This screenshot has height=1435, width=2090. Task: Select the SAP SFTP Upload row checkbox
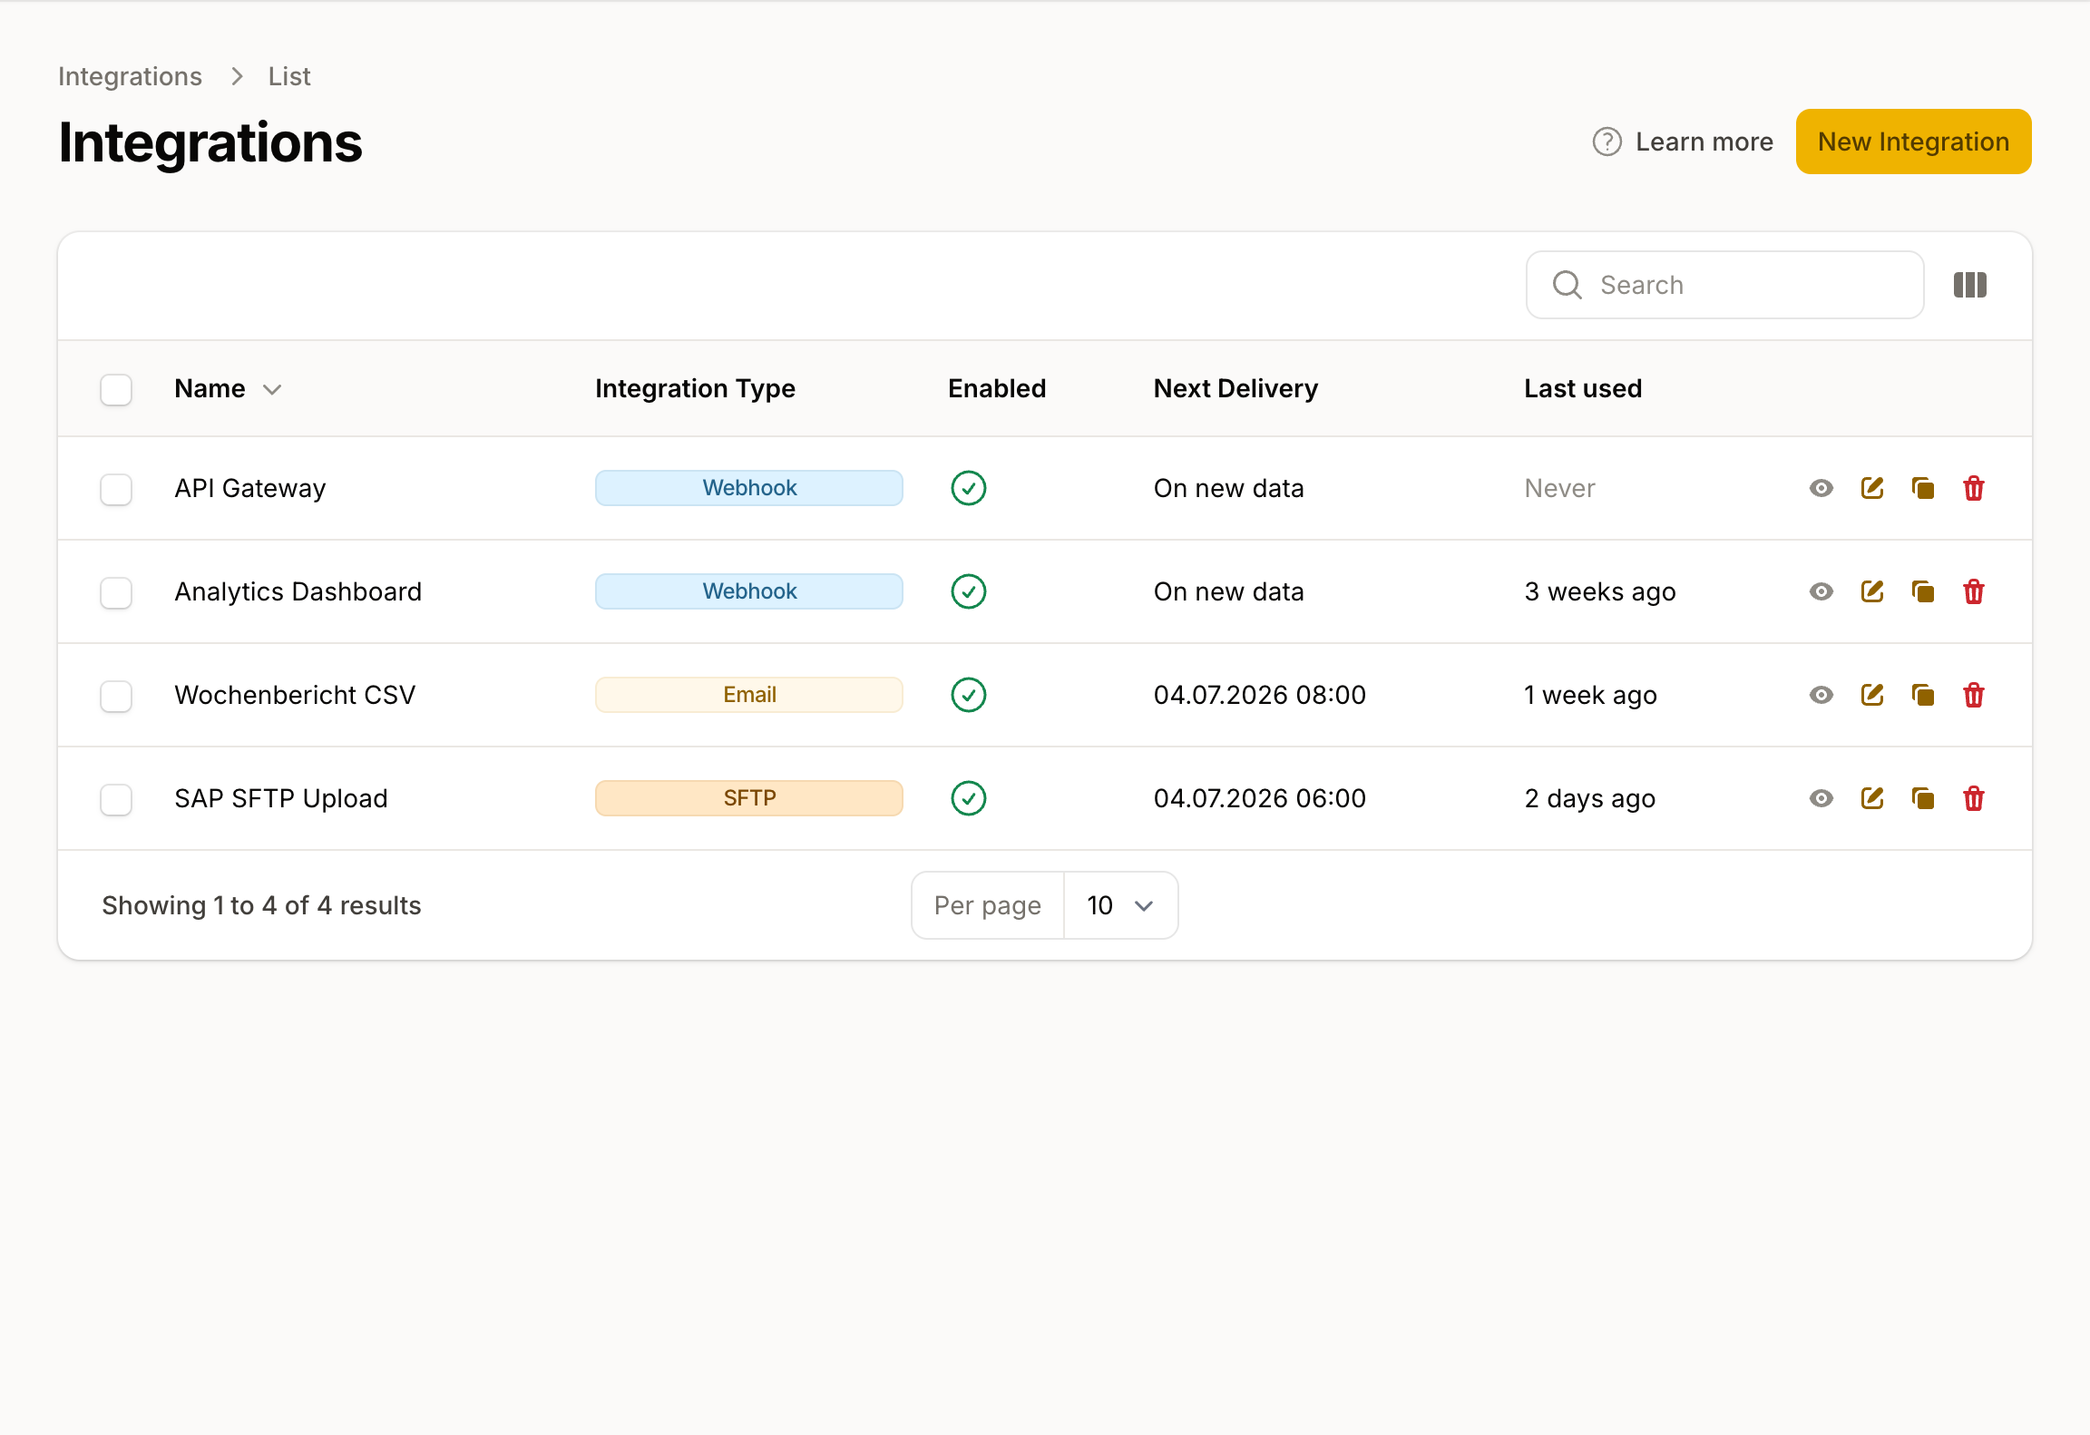click(x=116, y=800)
